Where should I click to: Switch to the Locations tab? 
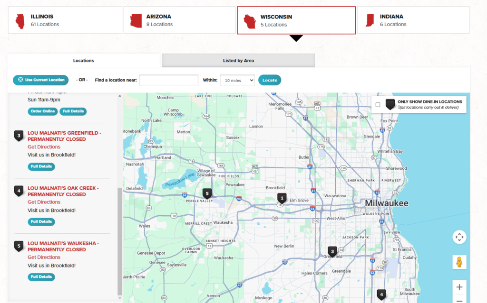tap(84, 60)
